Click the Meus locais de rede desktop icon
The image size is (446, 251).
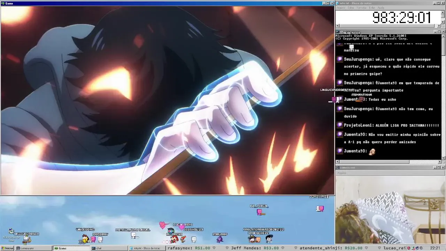11,234
